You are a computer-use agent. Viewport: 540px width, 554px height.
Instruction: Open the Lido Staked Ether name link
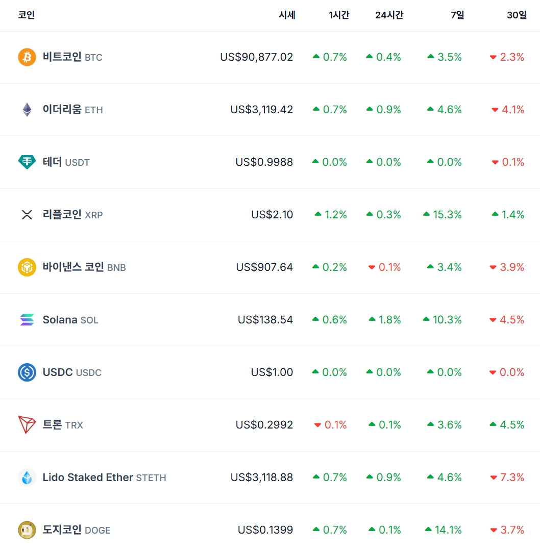tap(88, 477)
